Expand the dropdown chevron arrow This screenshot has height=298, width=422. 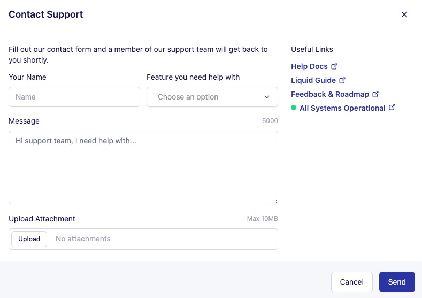point(267,97)
